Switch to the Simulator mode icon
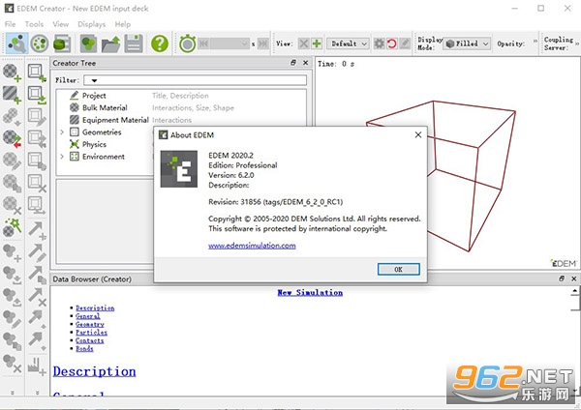Screen dimensions: 581x410 click(40, 44)
